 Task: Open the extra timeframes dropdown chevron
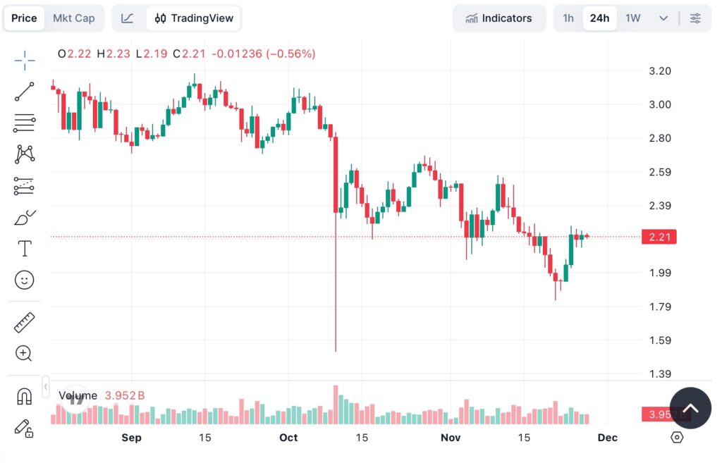click(x=663, y=18)
